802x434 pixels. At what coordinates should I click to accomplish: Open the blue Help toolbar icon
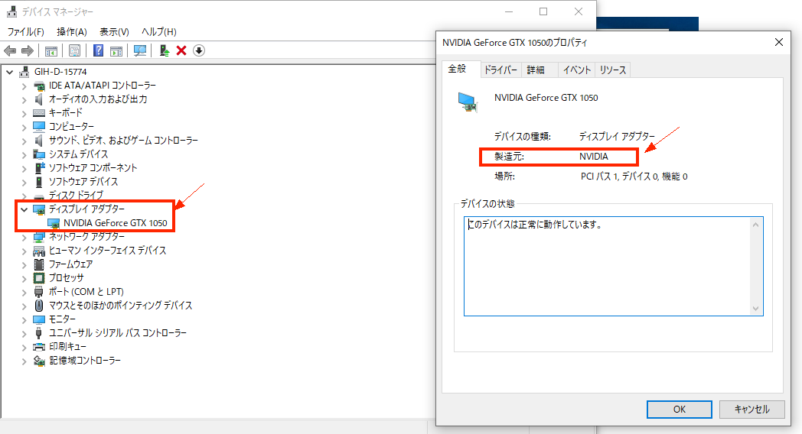click(x=98, y=50)
